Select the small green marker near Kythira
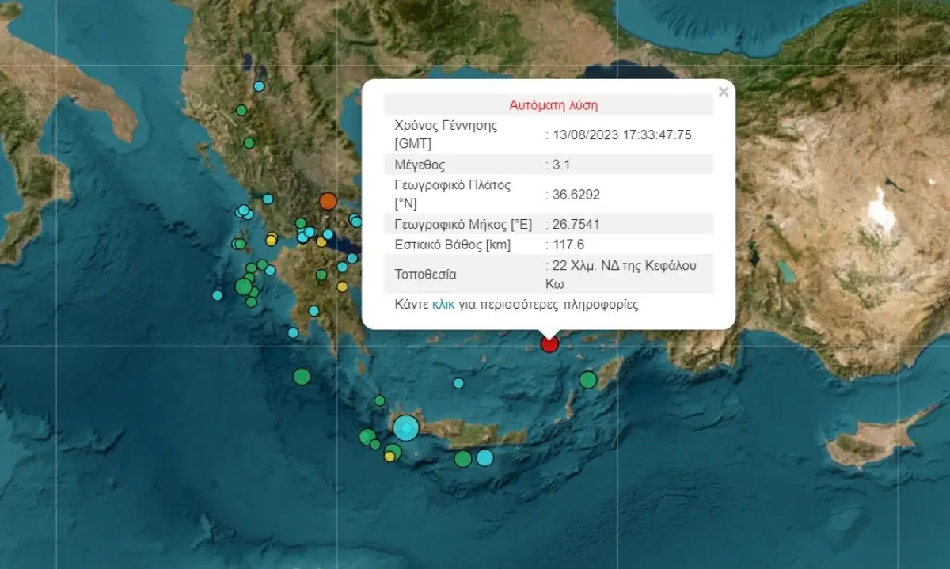Image resolution: width=950 pixels, height=569 pixels. point(379,400)
